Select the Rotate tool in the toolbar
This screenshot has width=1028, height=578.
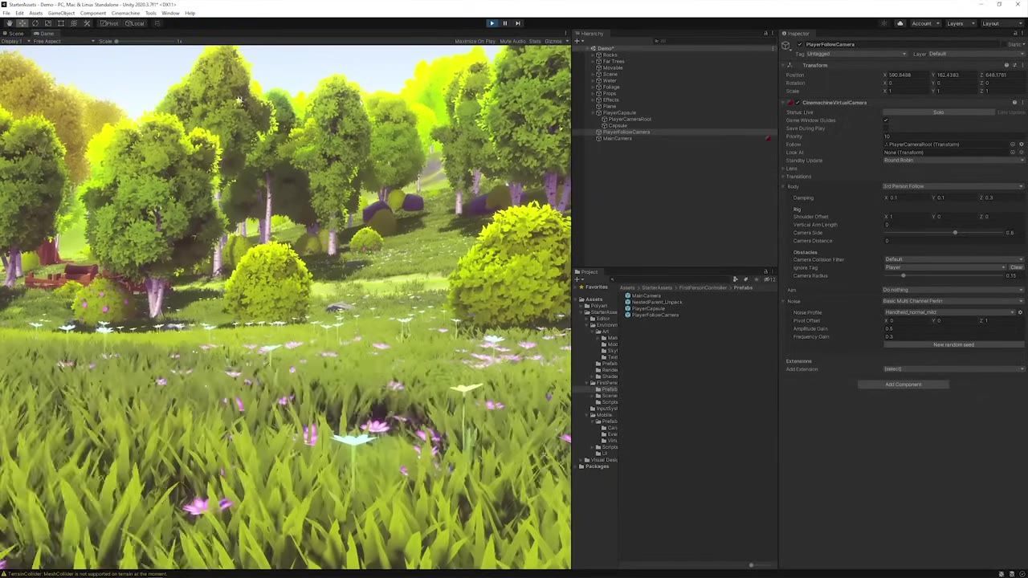pyautogui.click(x=35, y=23)
